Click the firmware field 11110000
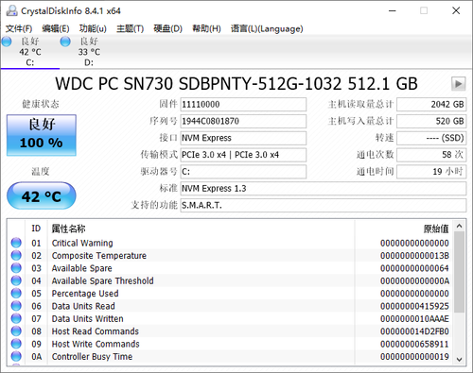 click(243, 105)
